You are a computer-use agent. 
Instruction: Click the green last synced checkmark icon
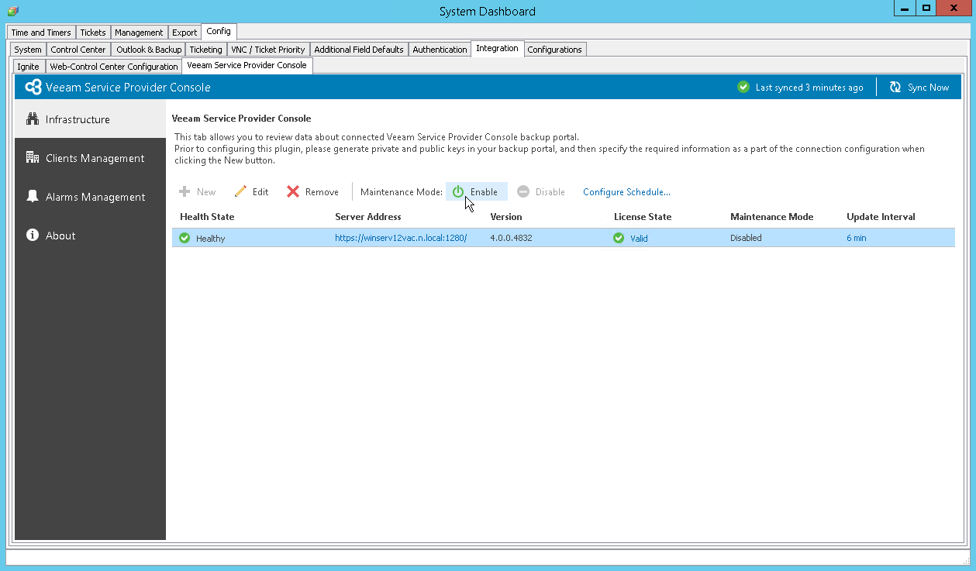(x=743, y=88)
